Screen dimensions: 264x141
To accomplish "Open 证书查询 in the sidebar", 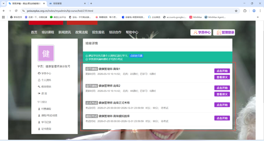I will pos(46,129).
